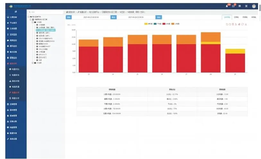Click the yellow legend color swatch
The width and height of the screenshot is (261, 159).
pos(146,24)
